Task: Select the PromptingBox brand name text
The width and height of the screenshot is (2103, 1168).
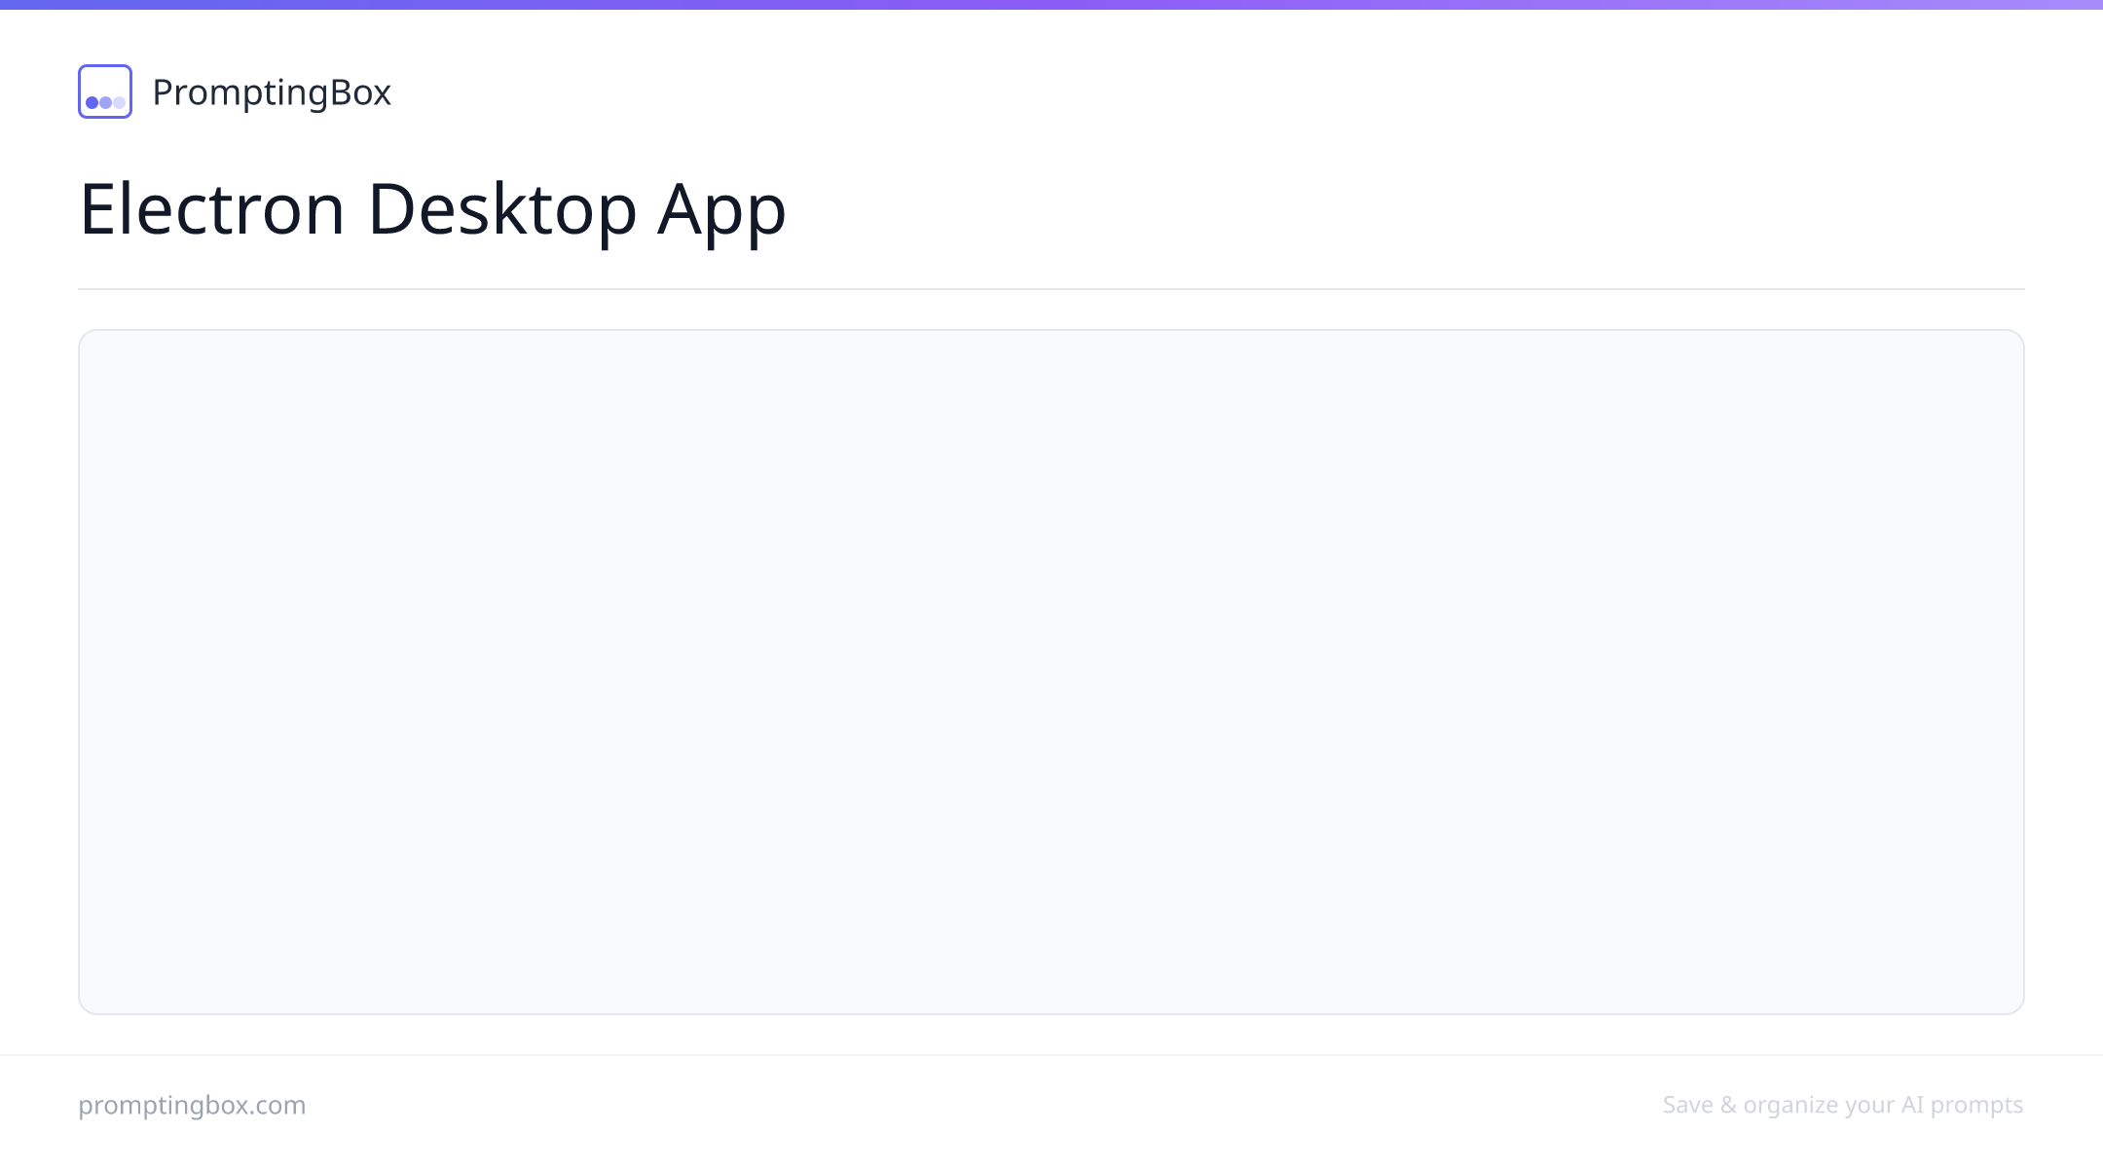Action: pos(272,92)
